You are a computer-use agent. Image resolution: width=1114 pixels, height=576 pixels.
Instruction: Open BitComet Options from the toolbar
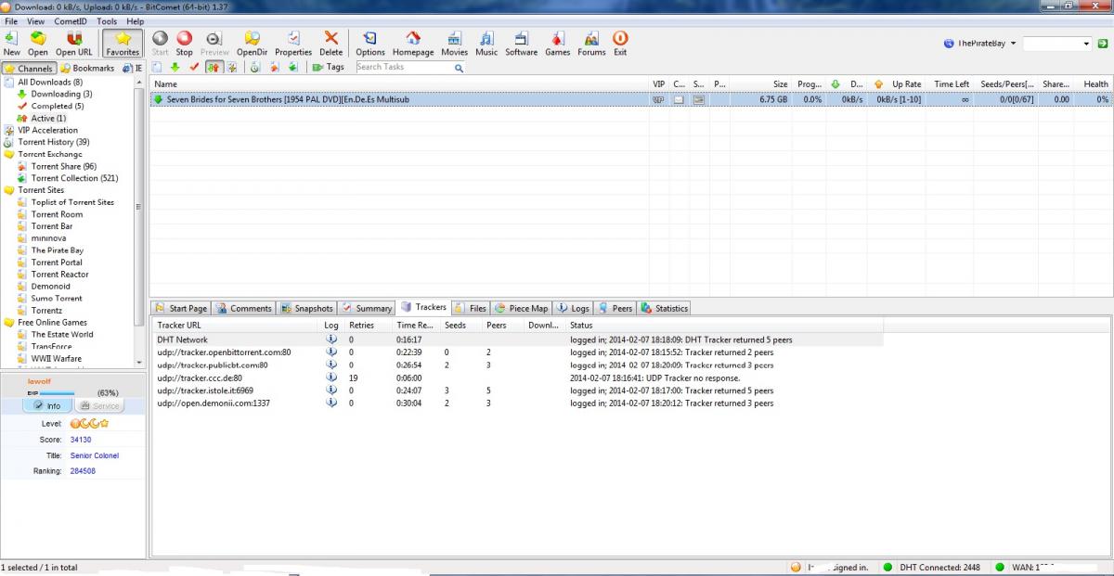[x=369, y=42]
